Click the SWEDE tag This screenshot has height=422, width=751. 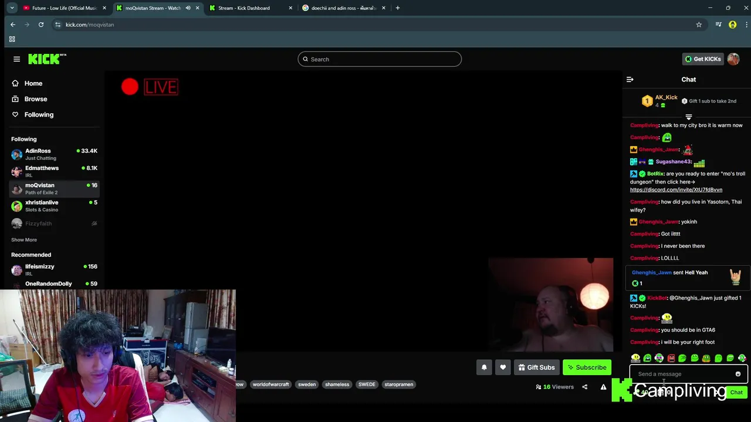367,384
